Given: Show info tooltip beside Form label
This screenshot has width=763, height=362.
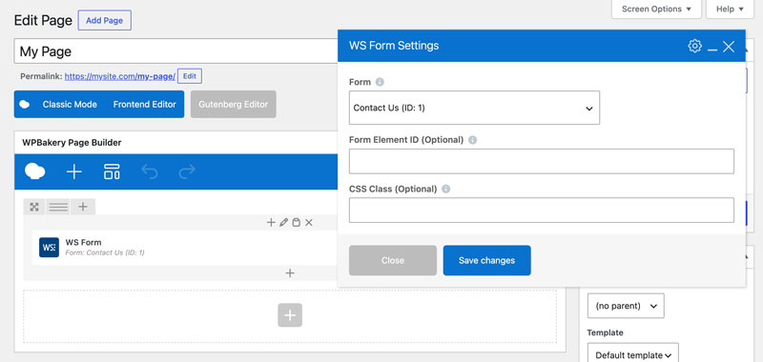Looking at the screenshot, I should coord(380,82).
